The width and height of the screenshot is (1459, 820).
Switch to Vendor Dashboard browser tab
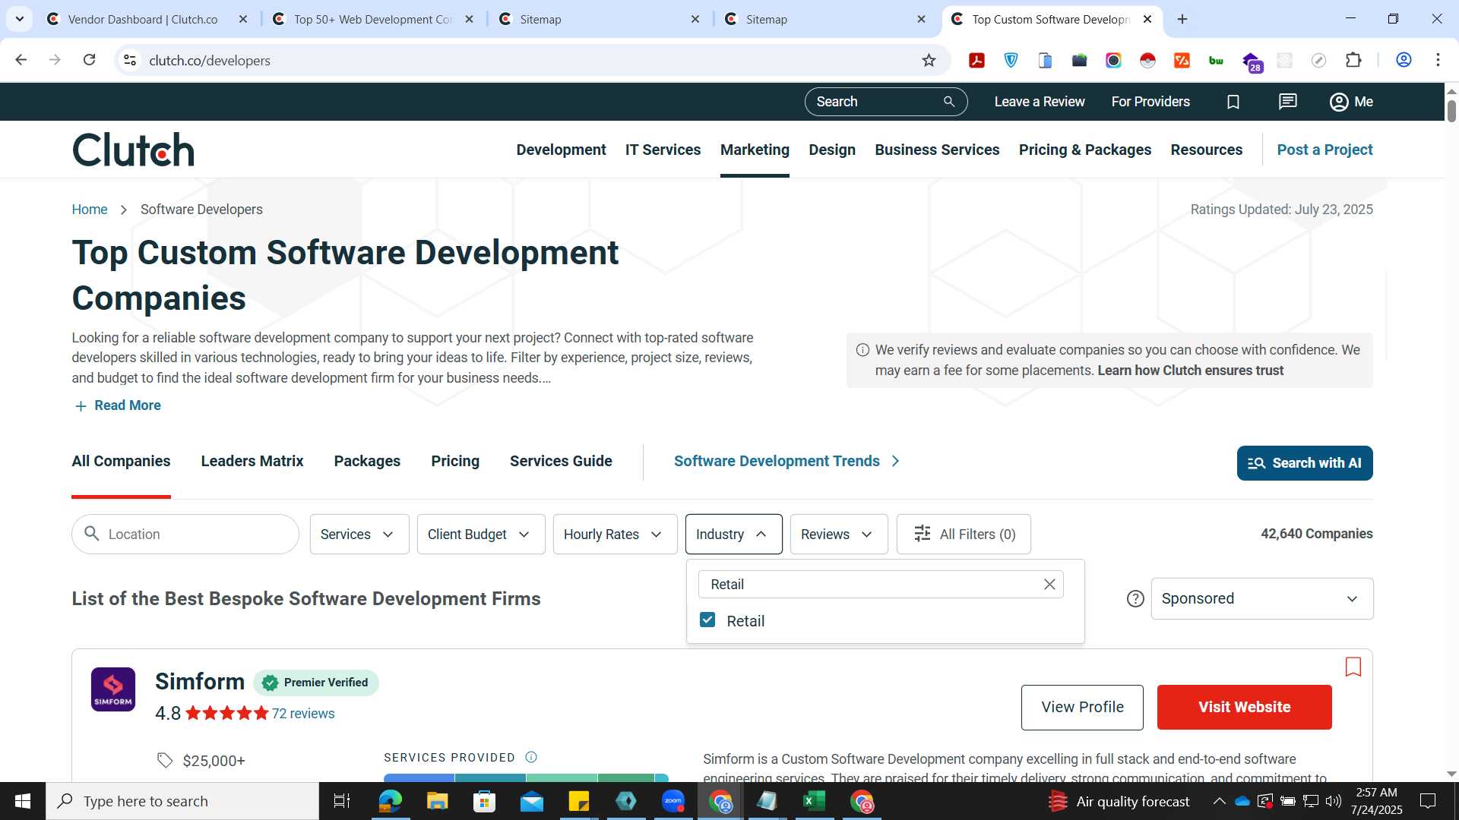coord(144,19)
